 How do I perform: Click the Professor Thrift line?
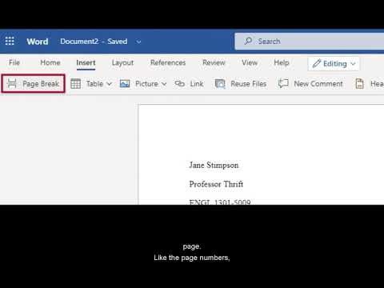click(x=216, y=184)
